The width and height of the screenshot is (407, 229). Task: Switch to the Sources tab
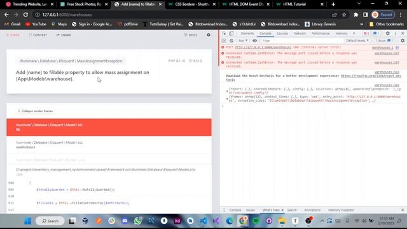282,34
